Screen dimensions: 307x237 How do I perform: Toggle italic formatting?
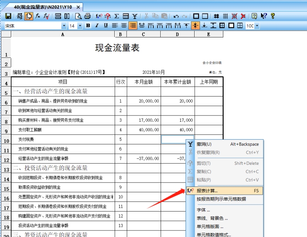(97, 26)
